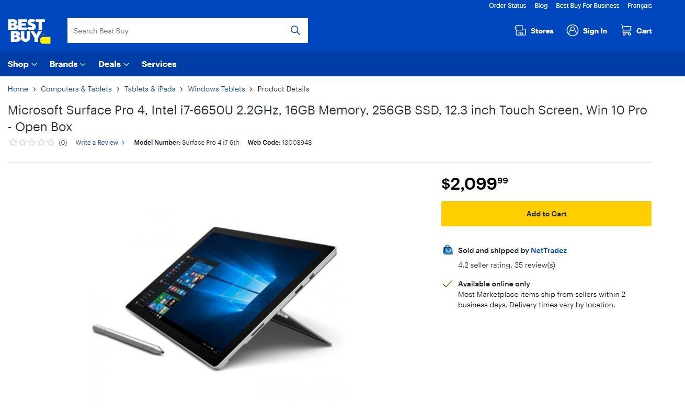This screenshot has width=685, height=416.
Task: Open the shopping Cart icon
Action: tap(626, 30)
